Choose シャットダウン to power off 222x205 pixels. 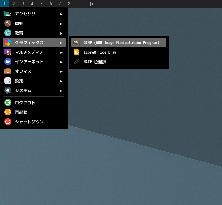(34, 122)
